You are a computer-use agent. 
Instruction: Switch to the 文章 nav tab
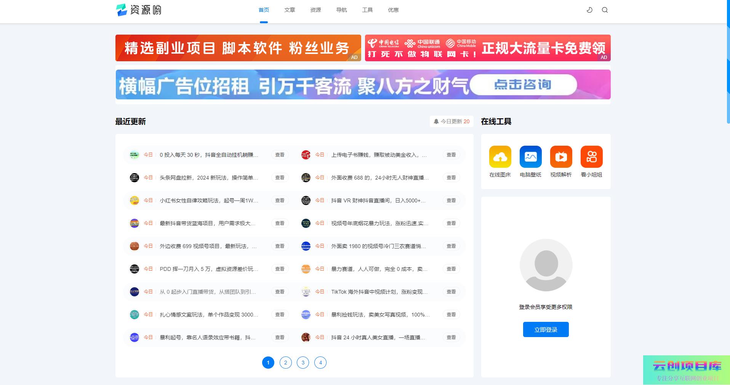click(290, 10)
